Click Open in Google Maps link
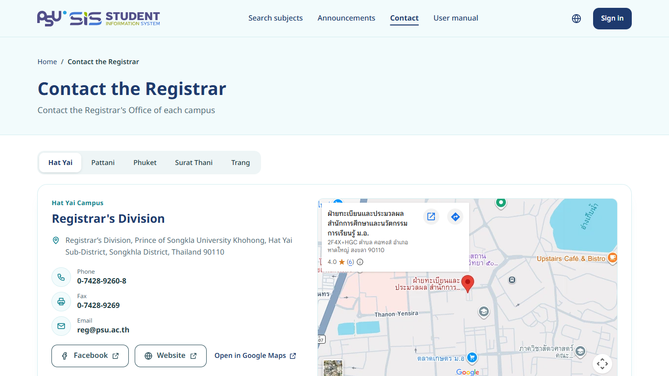 255,356
